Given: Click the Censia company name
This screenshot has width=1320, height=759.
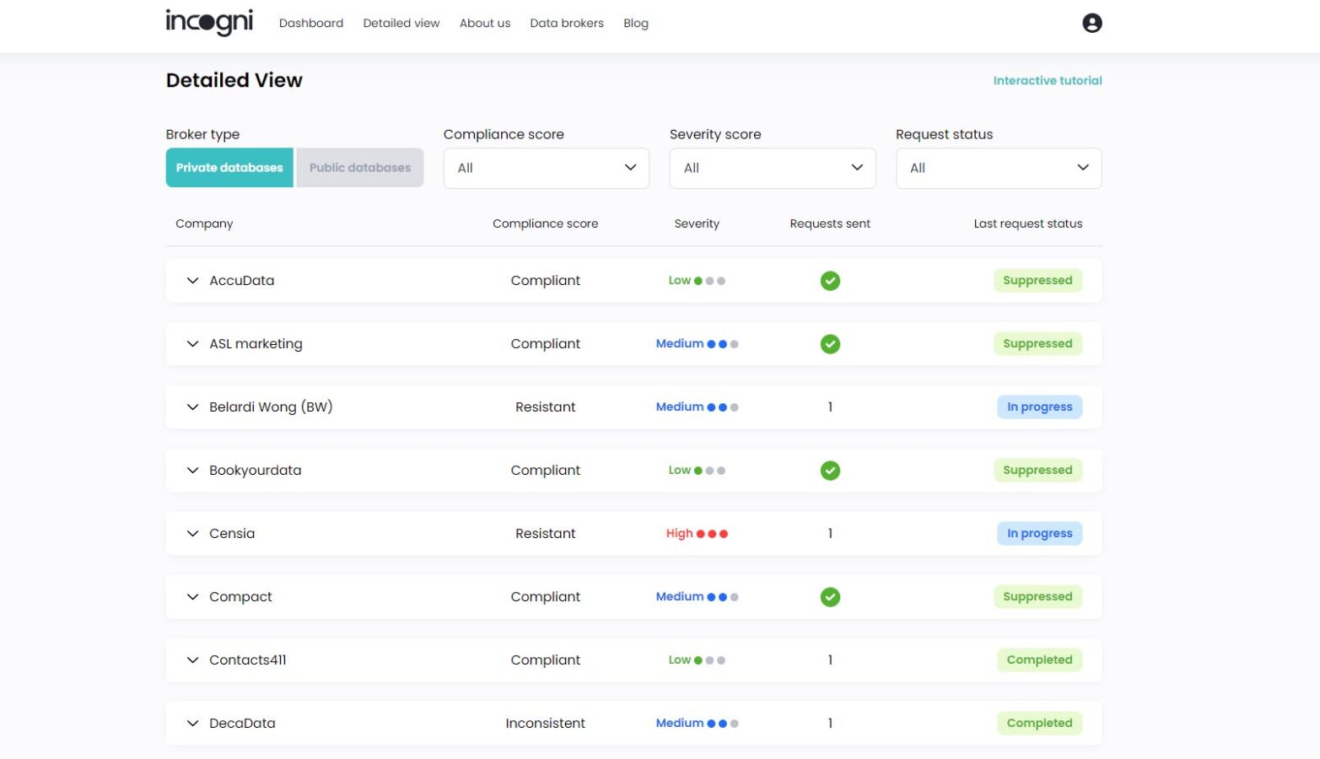Looking at the screenshot, I should tap(232, 534).
